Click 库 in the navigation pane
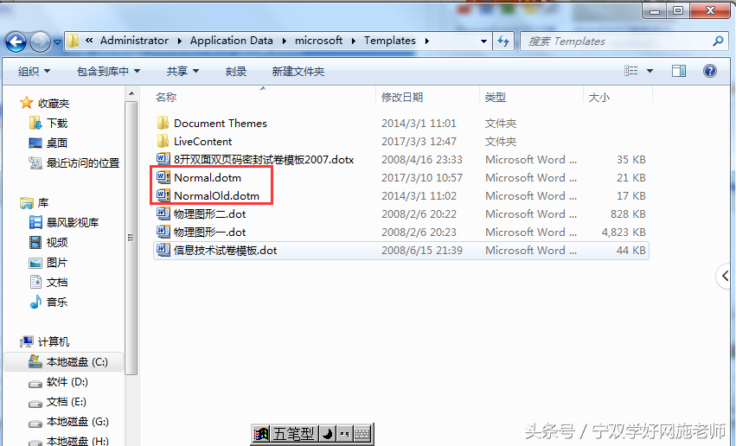The height and width of the screenshot is (446, 736). click(43, 202)
